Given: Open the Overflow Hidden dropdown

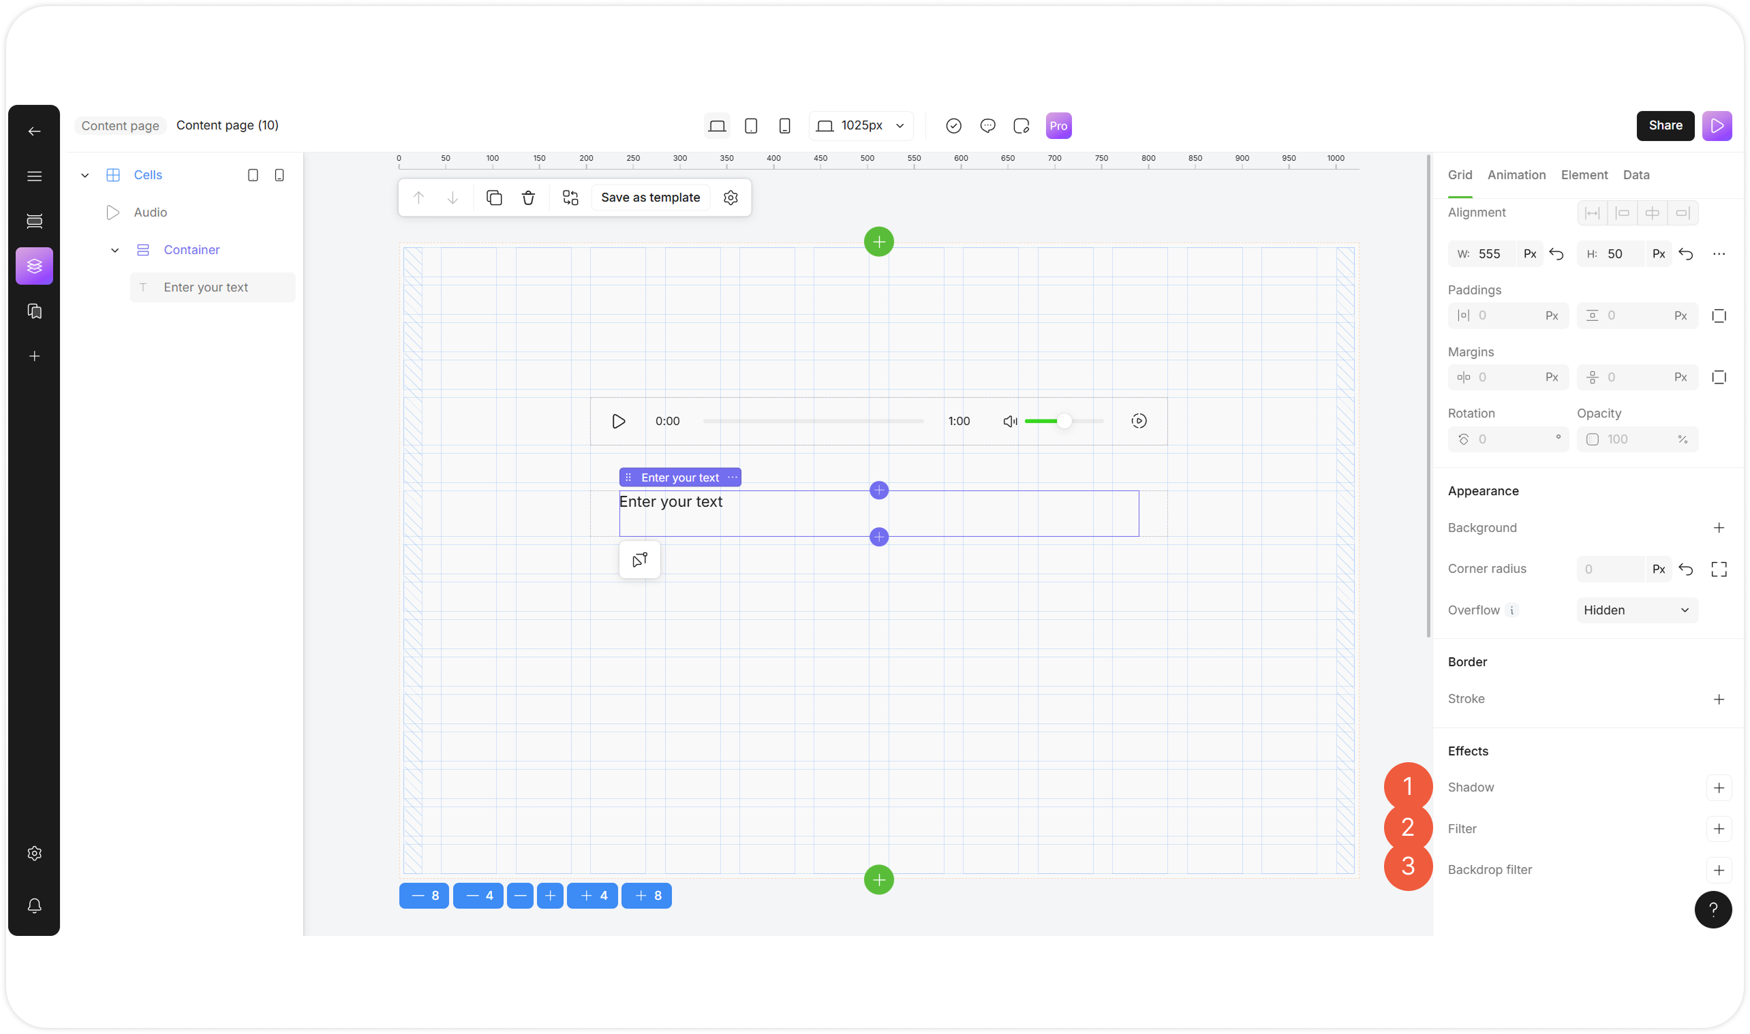Looking at the screenshot, I should click(x=1636, y=610).
